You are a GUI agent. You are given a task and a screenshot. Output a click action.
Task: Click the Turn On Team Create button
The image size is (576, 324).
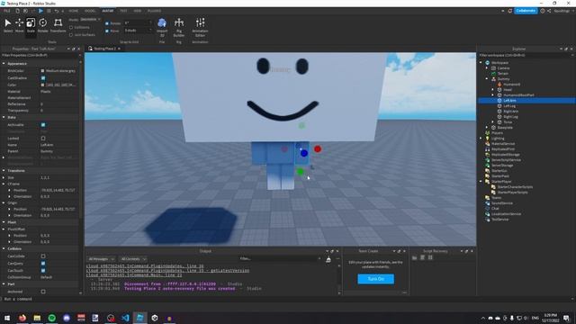pos(376,279)
